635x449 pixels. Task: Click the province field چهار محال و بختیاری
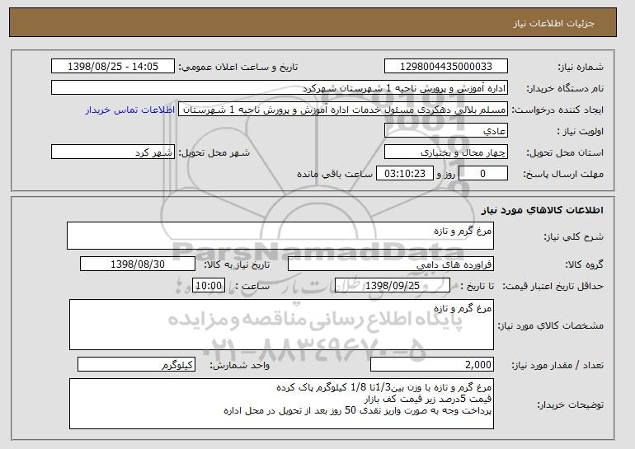point(446,152)
